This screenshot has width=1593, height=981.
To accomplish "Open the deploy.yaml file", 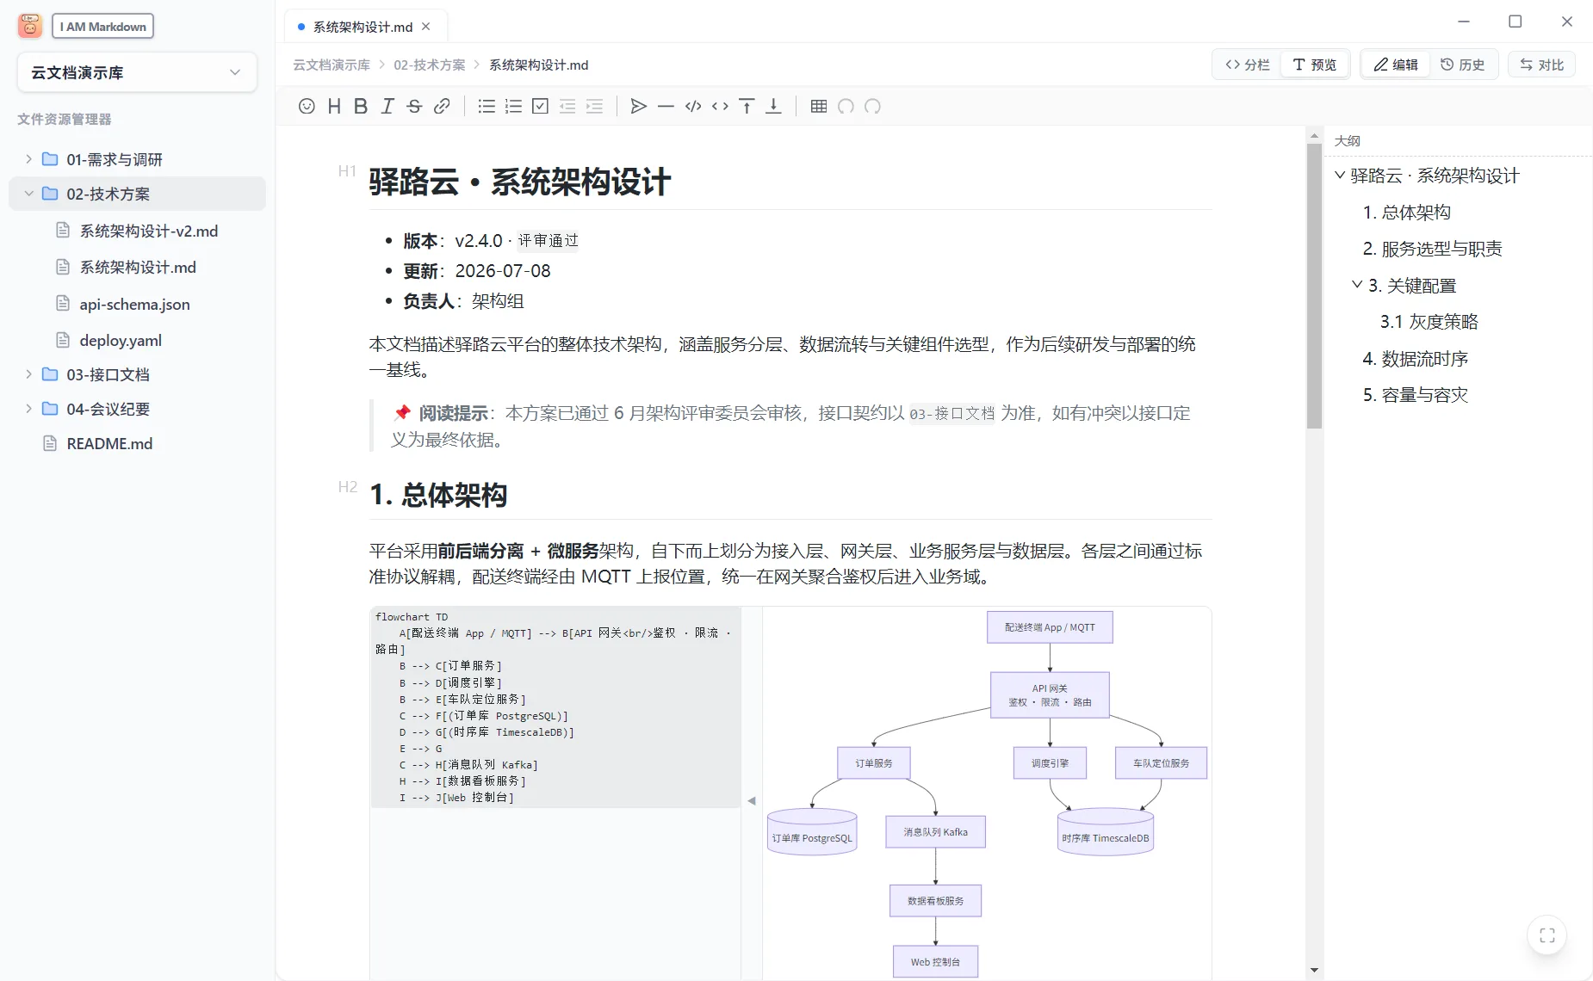I will [121, 340].
